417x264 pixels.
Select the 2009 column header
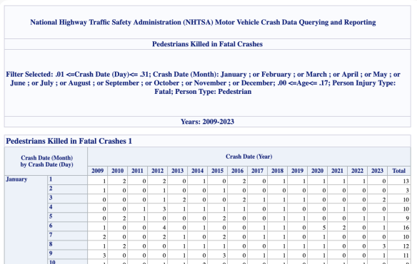[98, 171]
